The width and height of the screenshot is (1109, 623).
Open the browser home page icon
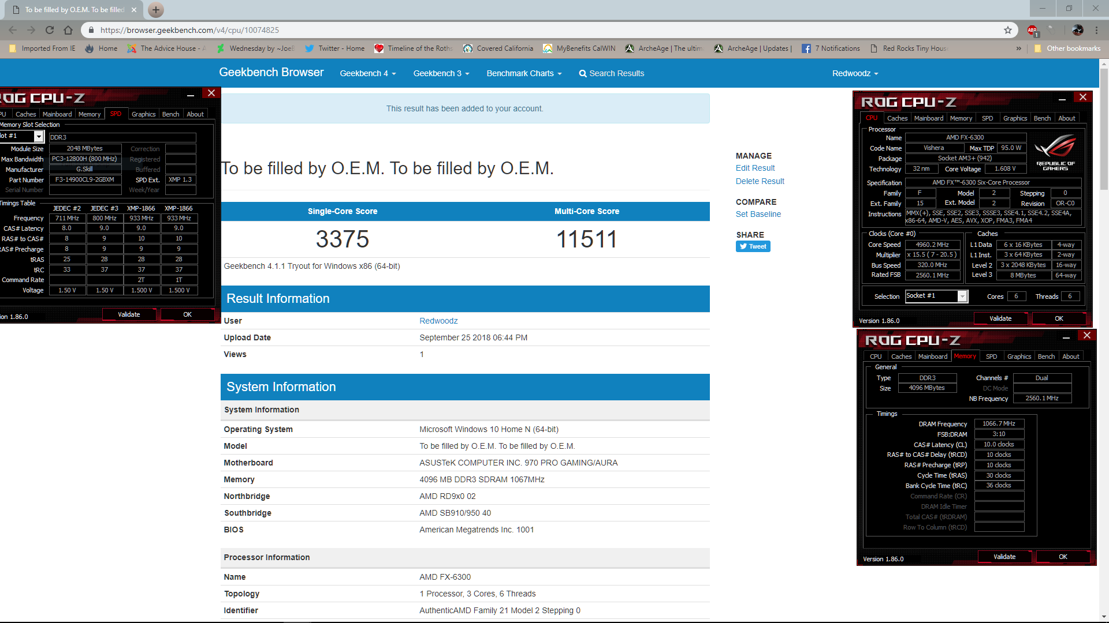68,30
